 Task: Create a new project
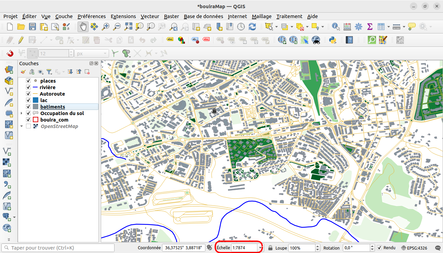click(10, 27)
